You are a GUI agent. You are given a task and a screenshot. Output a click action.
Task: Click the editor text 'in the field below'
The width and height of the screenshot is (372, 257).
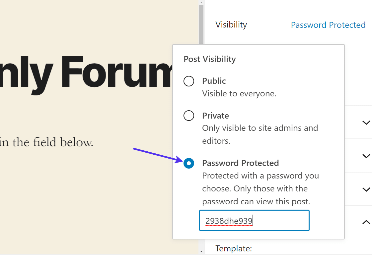pyautogui.click(x=46, y=142)
